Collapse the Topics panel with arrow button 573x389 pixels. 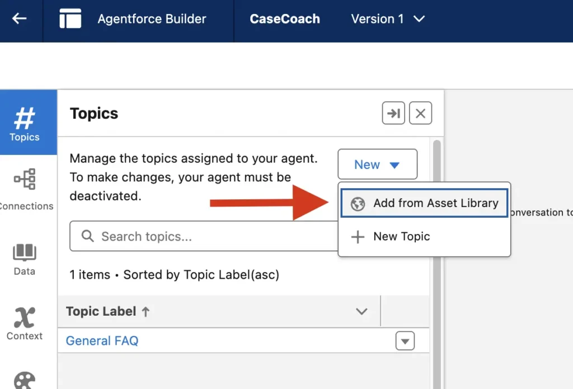coord(393,114)
